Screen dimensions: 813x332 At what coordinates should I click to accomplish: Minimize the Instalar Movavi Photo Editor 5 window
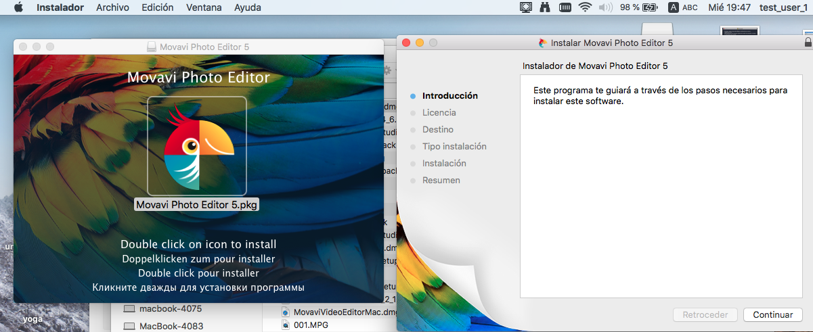[419, 43]
